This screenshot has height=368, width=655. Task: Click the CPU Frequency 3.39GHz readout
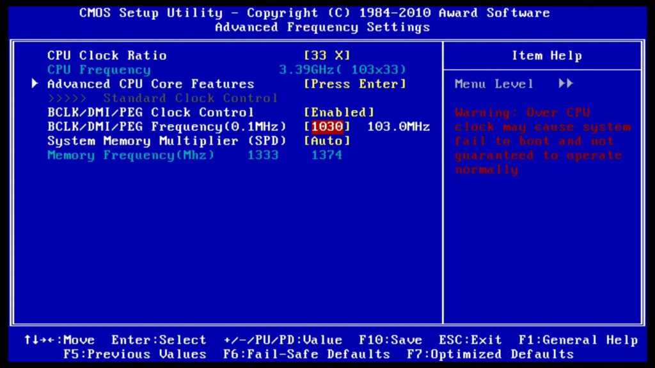[342, 70]
